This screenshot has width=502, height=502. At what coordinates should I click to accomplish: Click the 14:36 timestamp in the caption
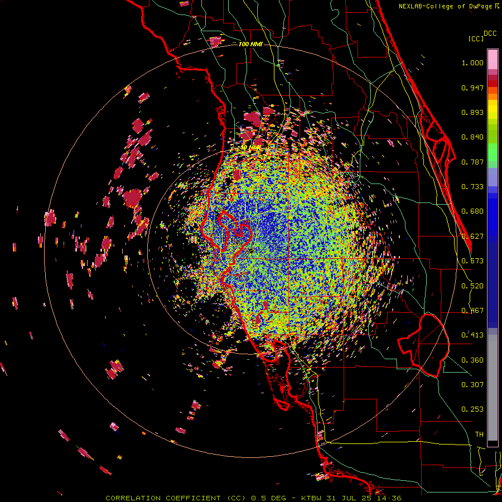(389, 498)
